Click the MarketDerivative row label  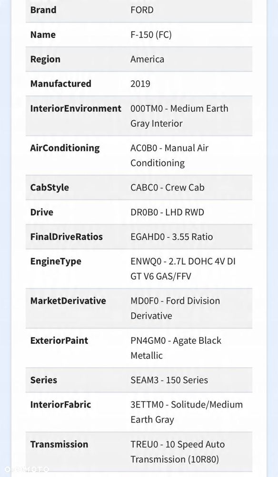[x=68, y=301]
